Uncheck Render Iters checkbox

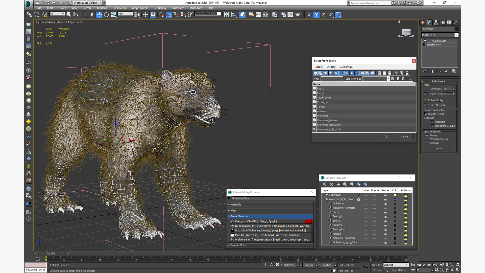[425, 94]
